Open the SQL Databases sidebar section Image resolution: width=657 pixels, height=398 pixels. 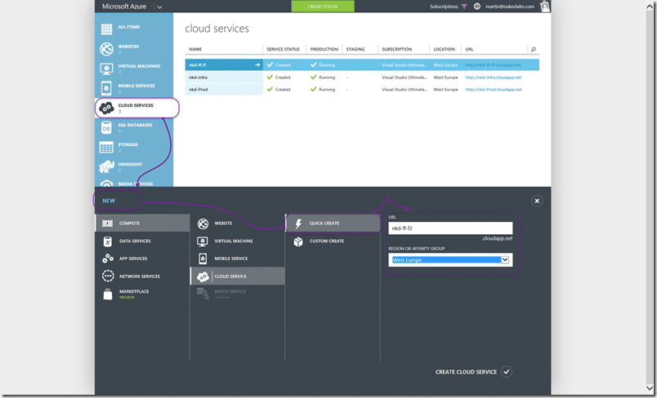[x=134, y=127]
